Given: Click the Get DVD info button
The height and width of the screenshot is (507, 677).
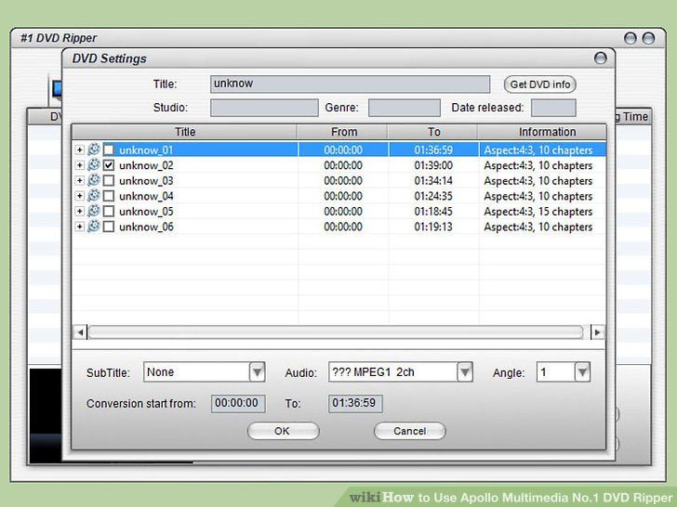Looking at the screenshot, I should pyautogui.click(x=540, y=84).
